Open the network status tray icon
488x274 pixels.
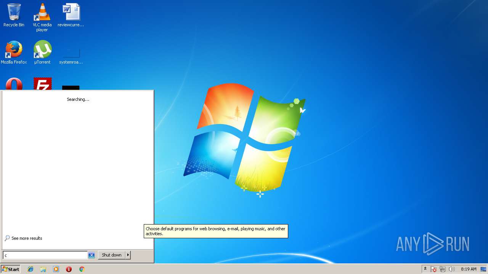coord(443,269)
